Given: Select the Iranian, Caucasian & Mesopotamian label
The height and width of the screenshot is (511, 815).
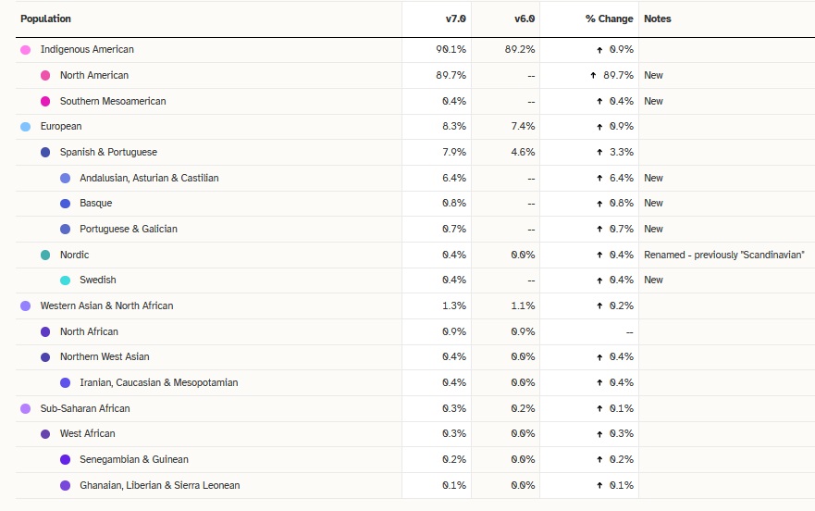Looking at the screenshot, I should pos(158,382).
